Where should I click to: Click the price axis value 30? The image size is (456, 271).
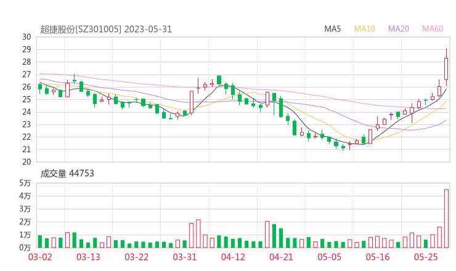26,37
